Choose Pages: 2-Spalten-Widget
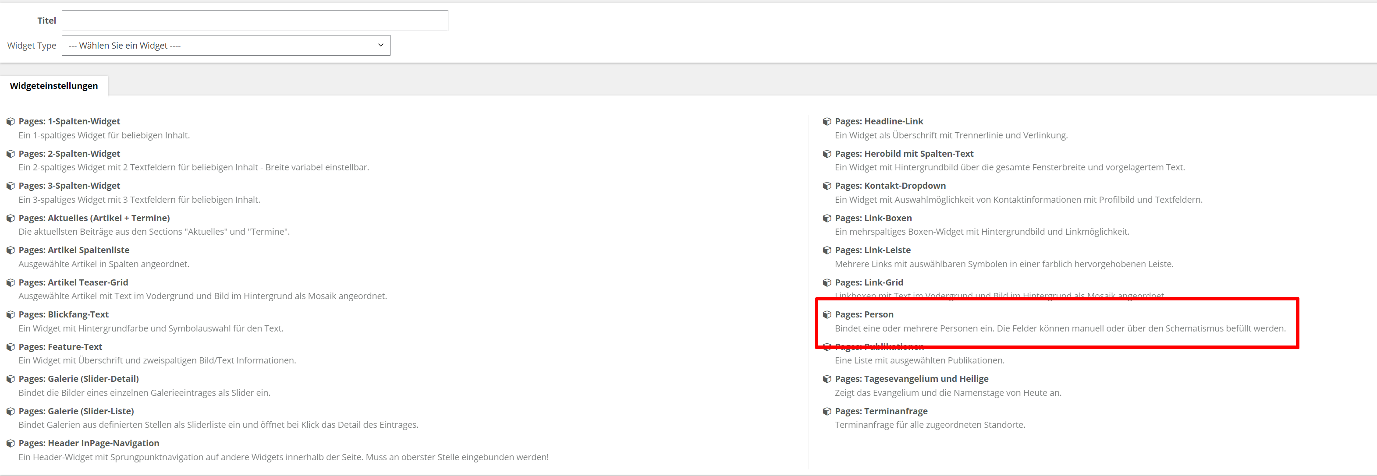Screen dimensions: 1377x476 click(69, 154)
